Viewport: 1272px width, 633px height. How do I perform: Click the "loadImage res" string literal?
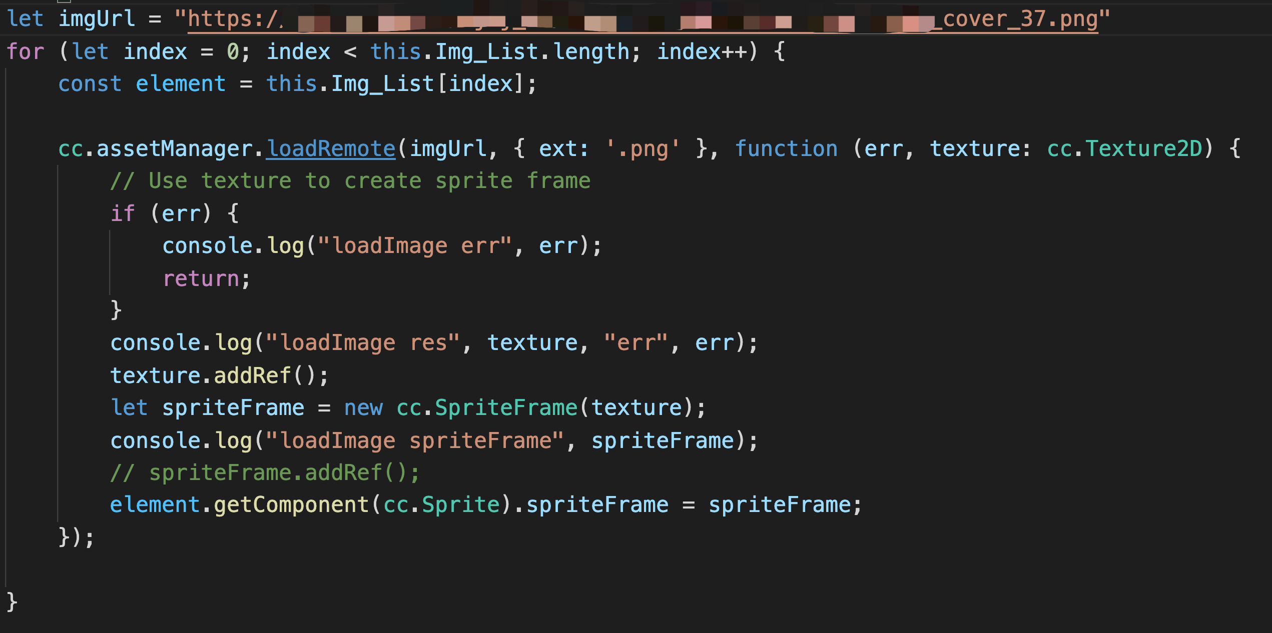(362, 343)
